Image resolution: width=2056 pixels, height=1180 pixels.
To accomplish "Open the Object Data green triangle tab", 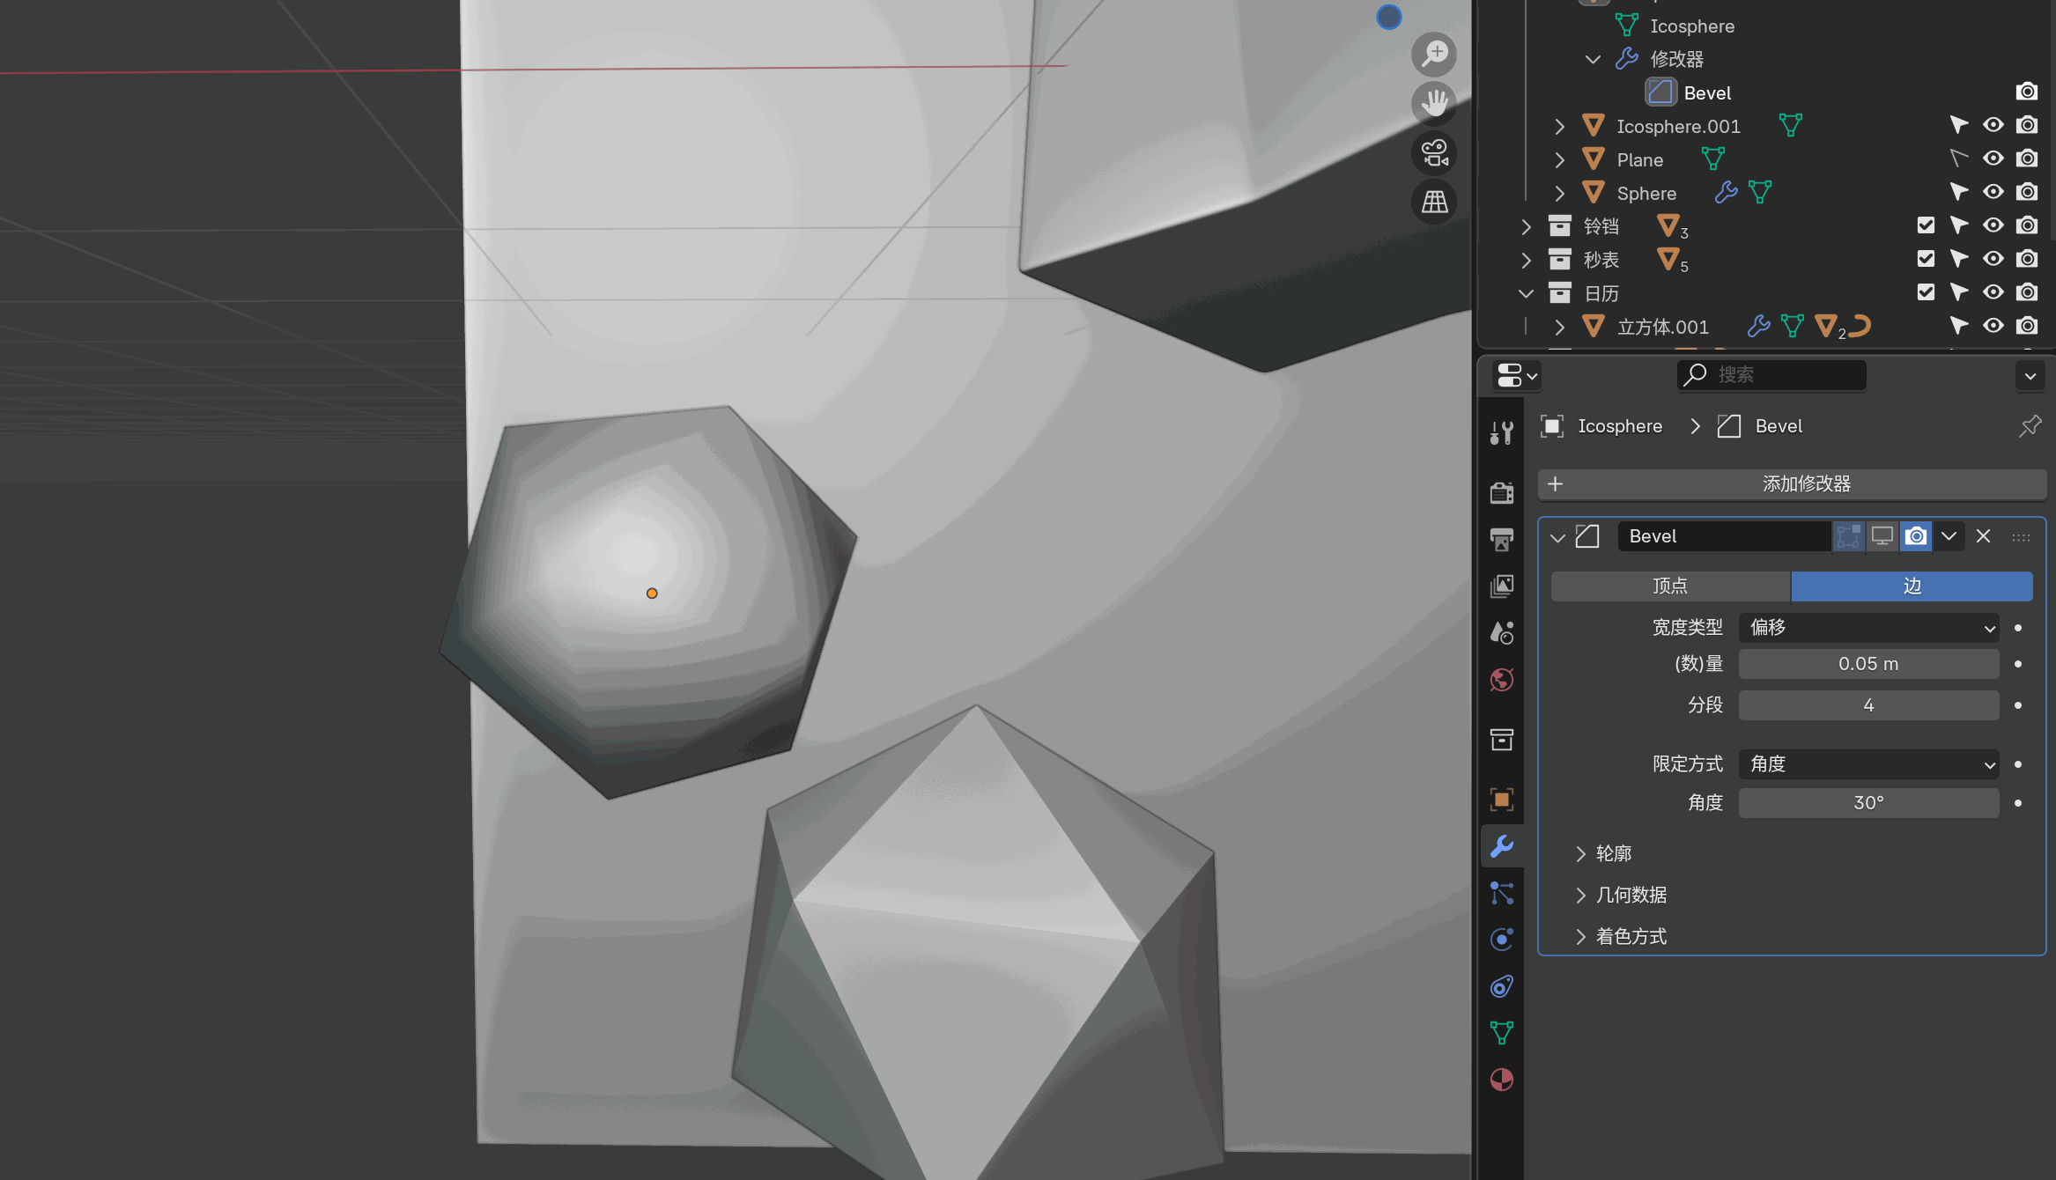I will (x=1502, y=1032).
